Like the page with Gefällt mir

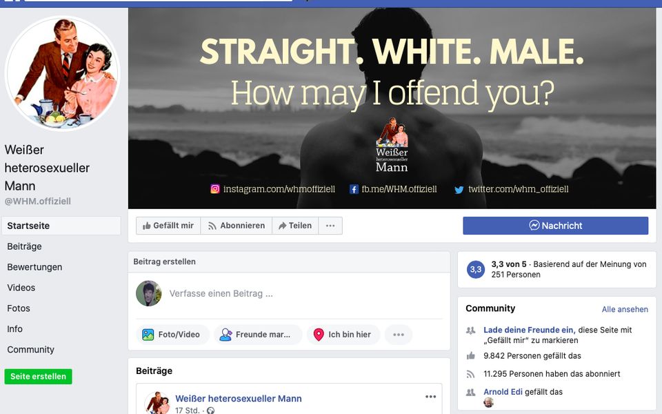tap(168, 226)
